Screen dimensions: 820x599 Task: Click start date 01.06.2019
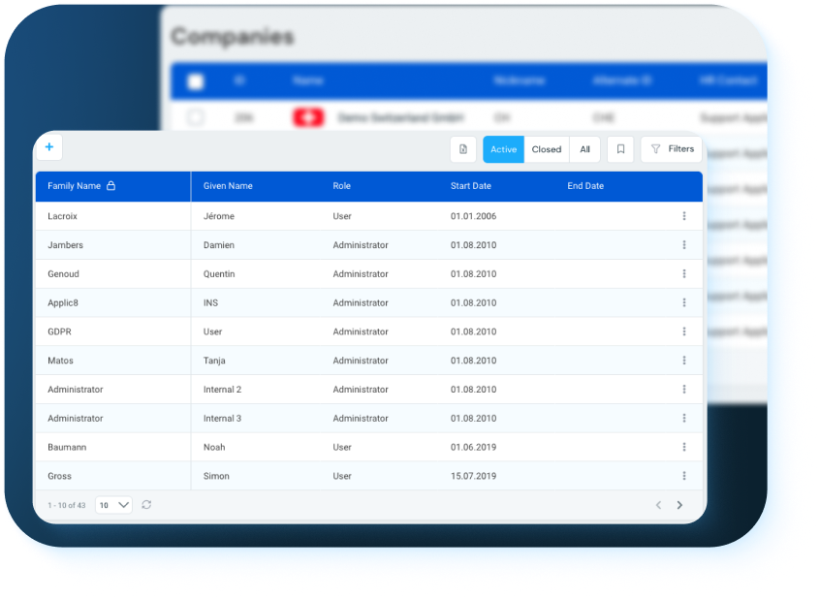tap(473, 447)
